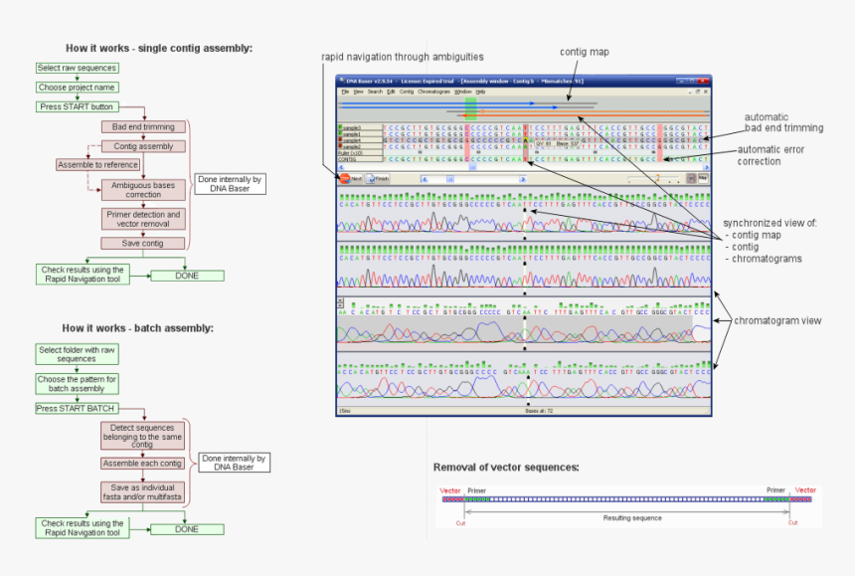Click the 'Ambiguous bases correction' box
This screenshot has height=576, width=855.
(143, 190)
